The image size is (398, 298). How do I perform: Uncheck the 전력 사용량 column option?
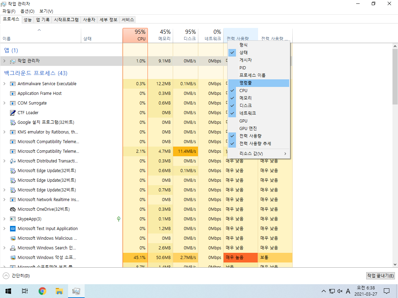coord(259,136)
